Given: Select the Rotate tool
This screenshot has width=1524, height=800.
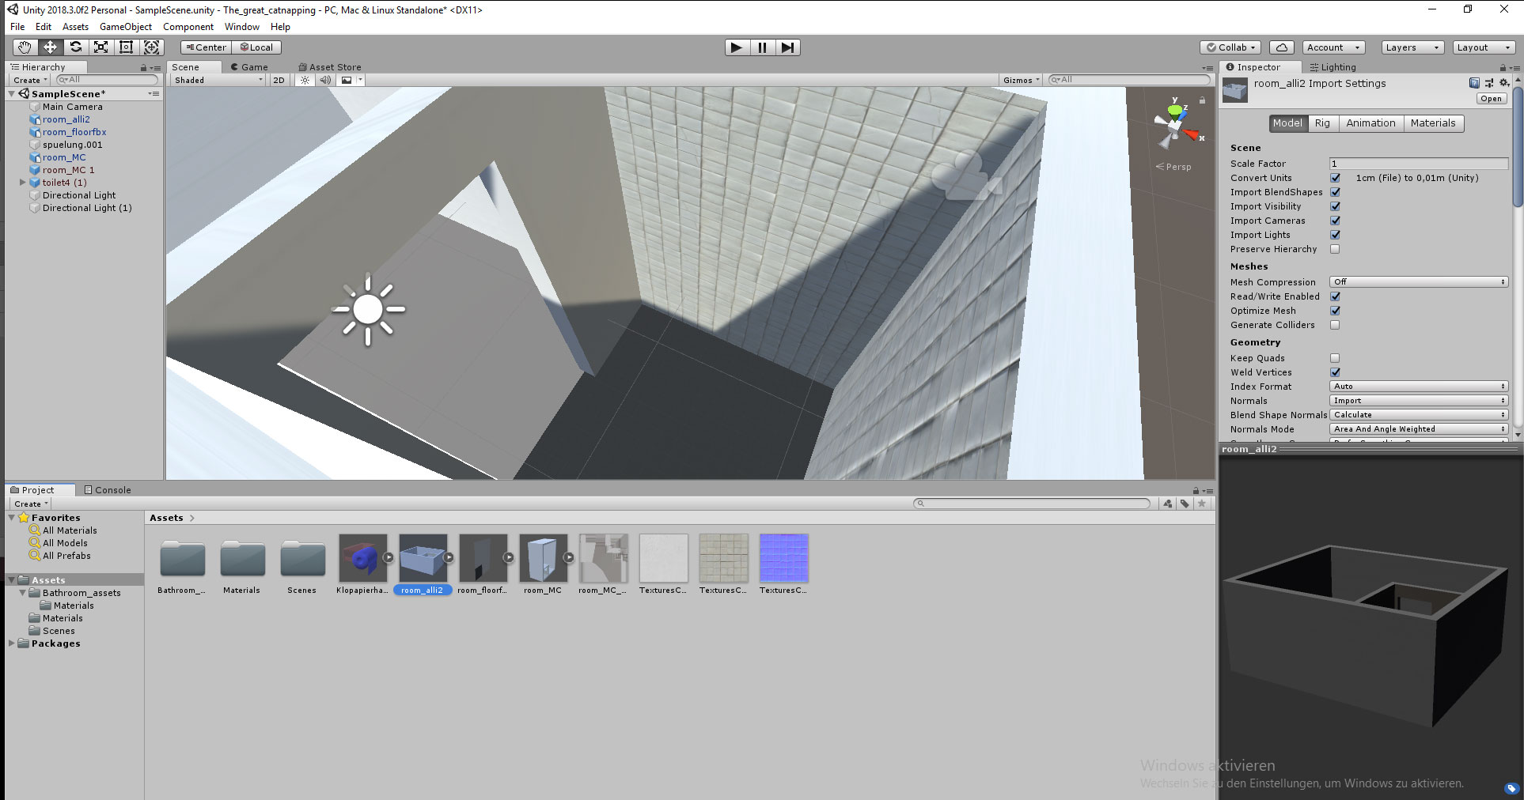Looking at the screenshot, I should (75, 47).
